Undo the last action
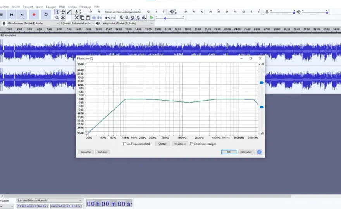This screenshot has width=341, height=209. tap(107, 17)
